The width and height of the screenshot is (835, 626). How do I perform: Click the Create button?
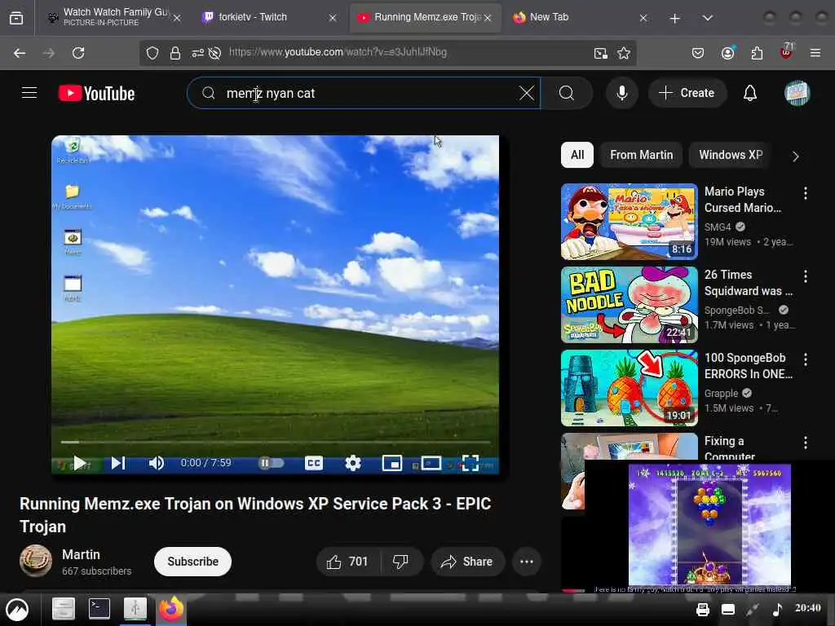click(x=687, y=93)
